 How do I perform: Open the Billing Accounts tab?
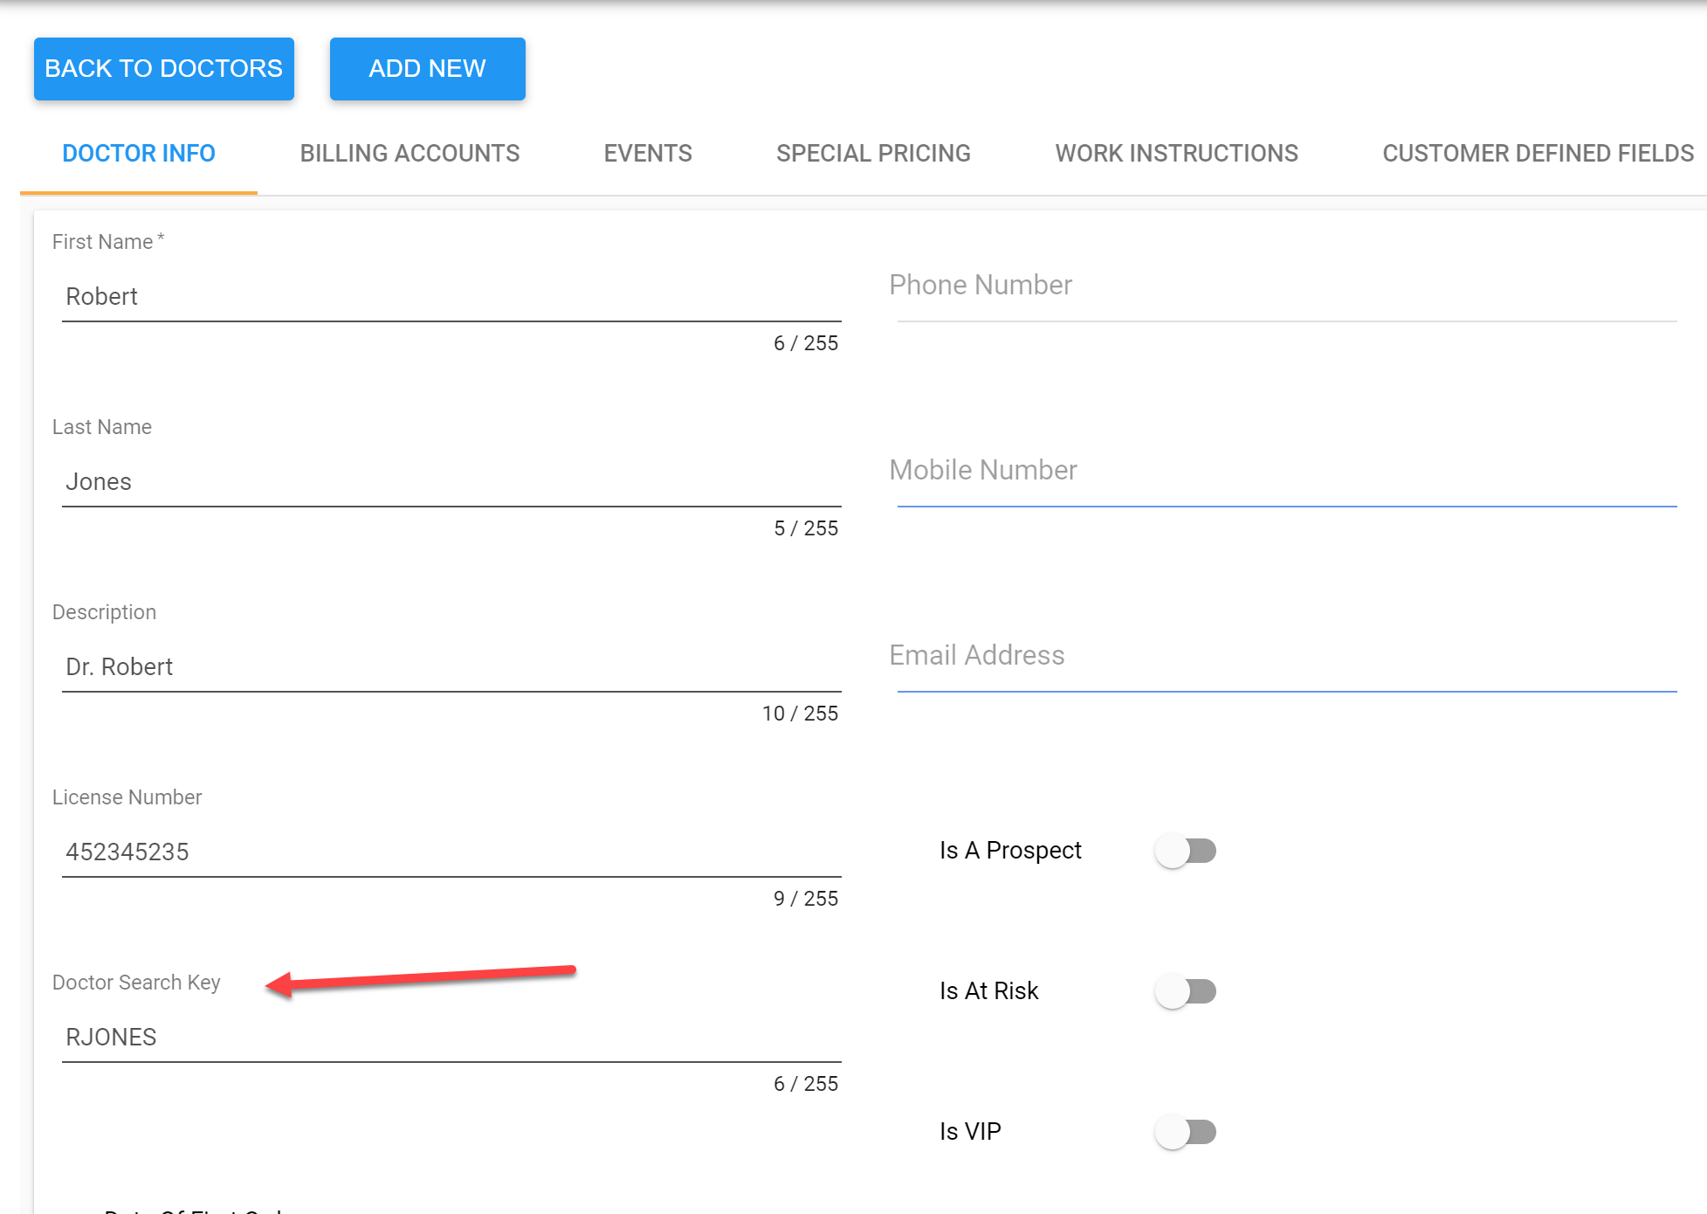point(410,154)
